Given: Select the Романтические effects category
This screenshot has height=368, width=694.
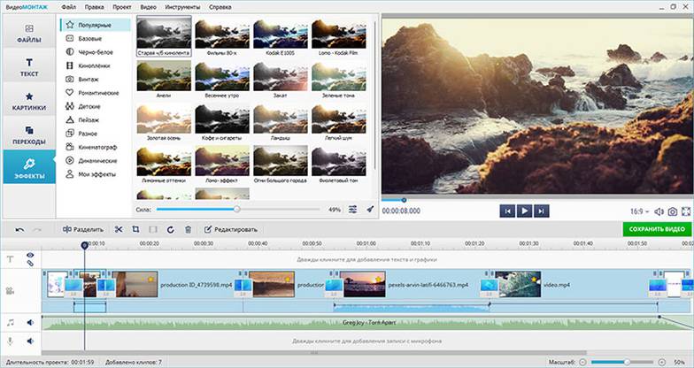Looking at the screenshot, I should (96, 93).
